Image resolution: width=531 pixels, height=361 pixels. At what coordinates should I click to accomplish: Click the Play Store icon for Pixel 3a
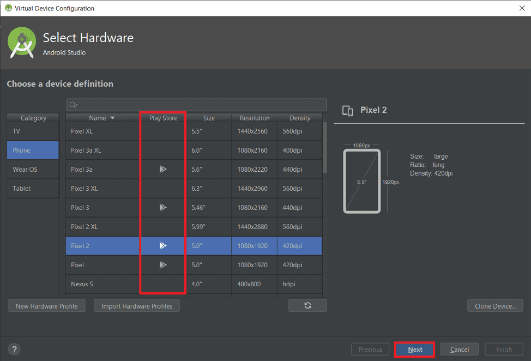(x=162, y=169)
